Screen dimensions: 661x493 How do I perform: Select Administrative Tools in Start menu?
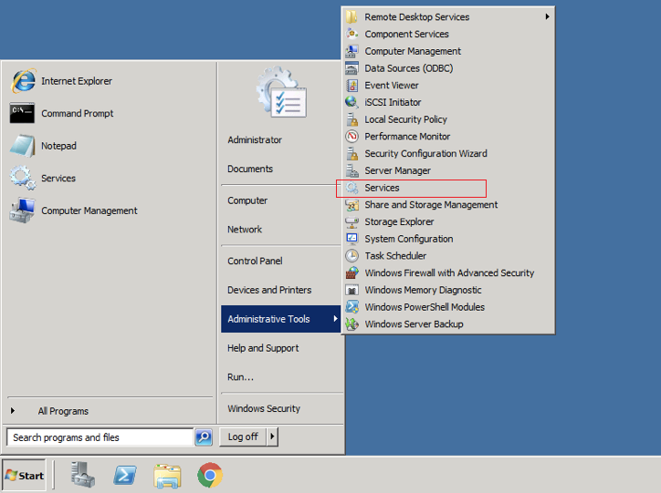[280, 319]
